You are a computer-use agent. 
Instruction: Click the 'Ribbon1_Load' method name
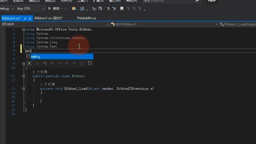[76, 89]
